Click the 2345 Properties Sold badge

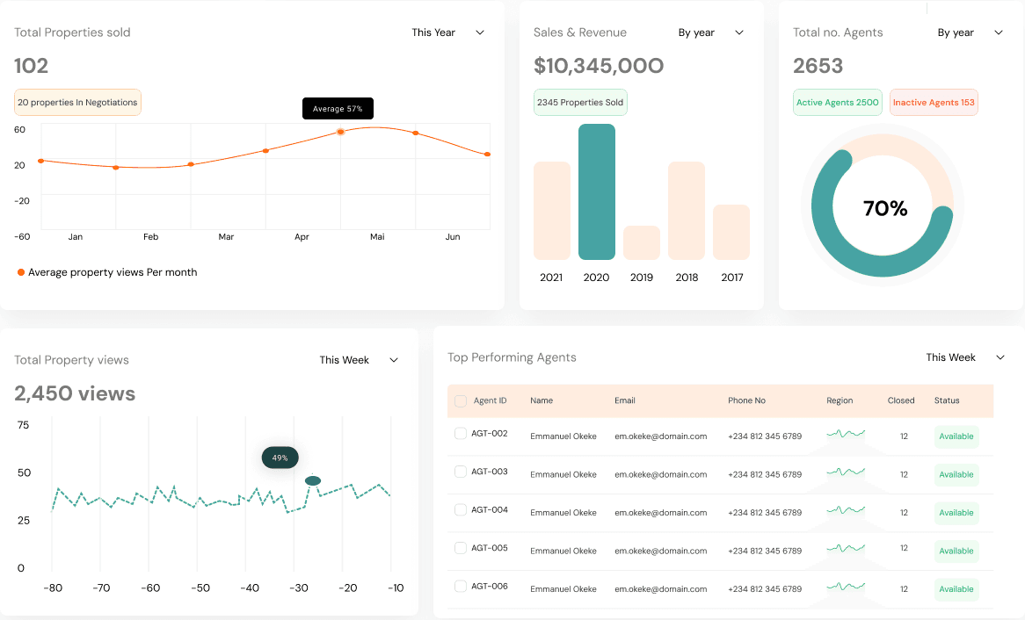click(580, 103)
